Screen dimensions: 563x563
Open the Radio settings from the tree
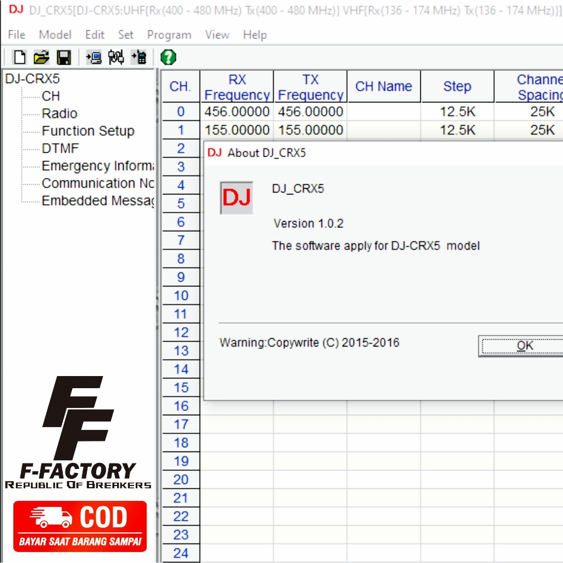[59, 113]
